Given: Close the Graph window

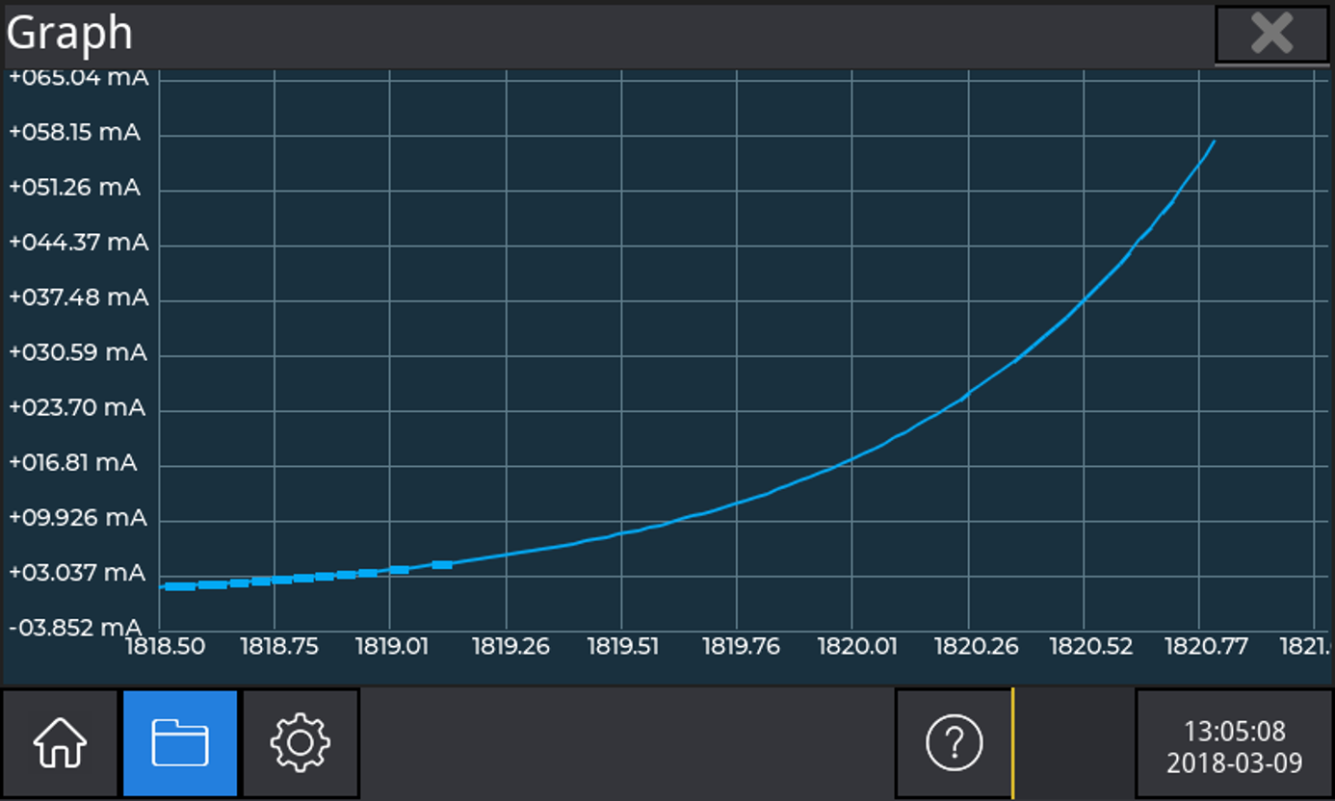Looking at the screenshot, I should pos(1270,35).
